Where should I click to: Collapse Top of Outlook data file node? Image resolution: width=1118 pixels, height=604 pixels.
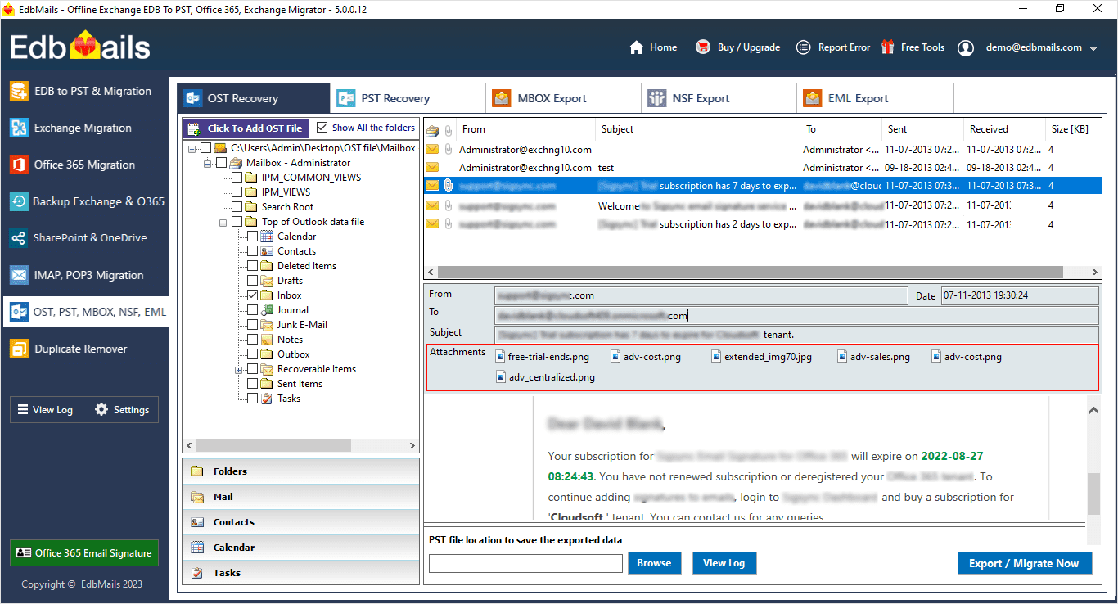pyautogui.click(x=223, y=222)
